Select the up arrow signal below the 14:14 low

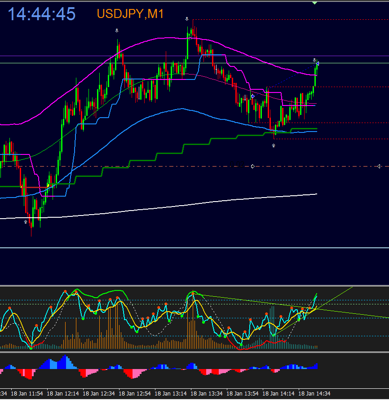click(x=274, y=145)
